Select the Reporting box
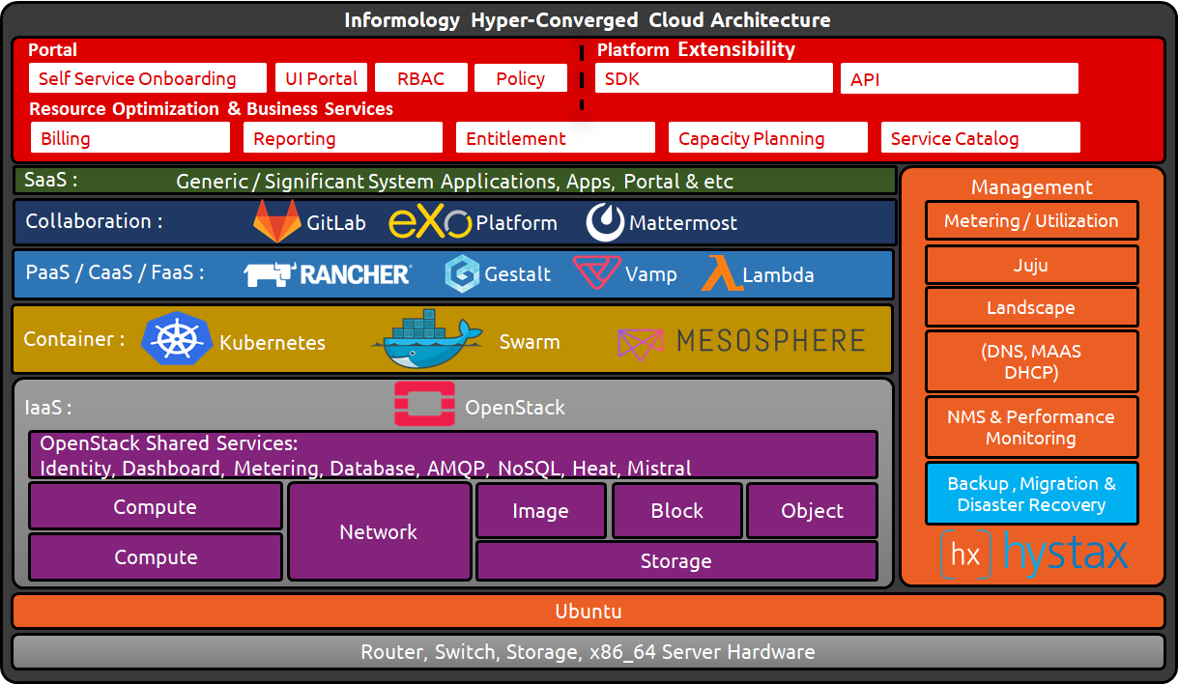 tap(343, 138)
